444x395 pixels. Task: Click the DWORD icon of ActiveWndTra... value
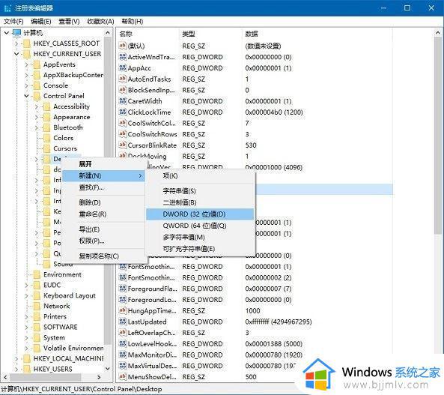[x=123, y=57]
